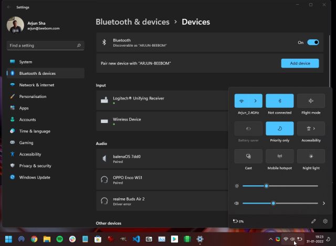Screen dimensions: 336x246
Task: Click the back arrow in Settings title bar
Action: pos(9,7)
